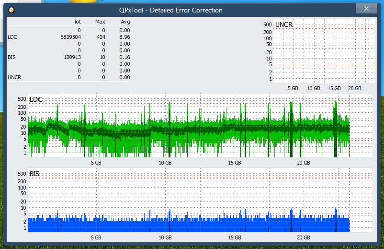
Task: Click the LDC title inside the green graph
Action: pyautogui.click(x=36, y=99)
